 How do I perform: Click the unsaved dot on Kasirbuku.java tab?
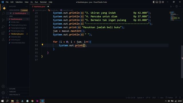click(x=48, y=6)
